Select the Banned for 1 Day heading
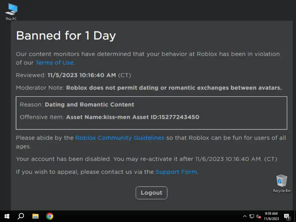This screenshot has width=296, height=222. coord(66,36)
